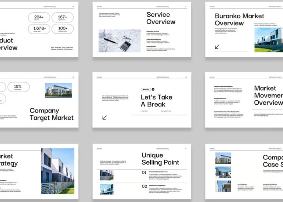Click the arrow icon on Buranko Market Overview slide
Screen dimensions: 283x202
point(217,47)
